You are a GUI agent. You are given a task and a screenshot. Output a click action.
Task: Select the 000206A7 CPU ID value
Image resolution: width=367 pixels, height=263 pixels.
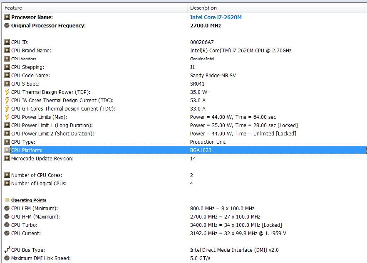[202, 42]
